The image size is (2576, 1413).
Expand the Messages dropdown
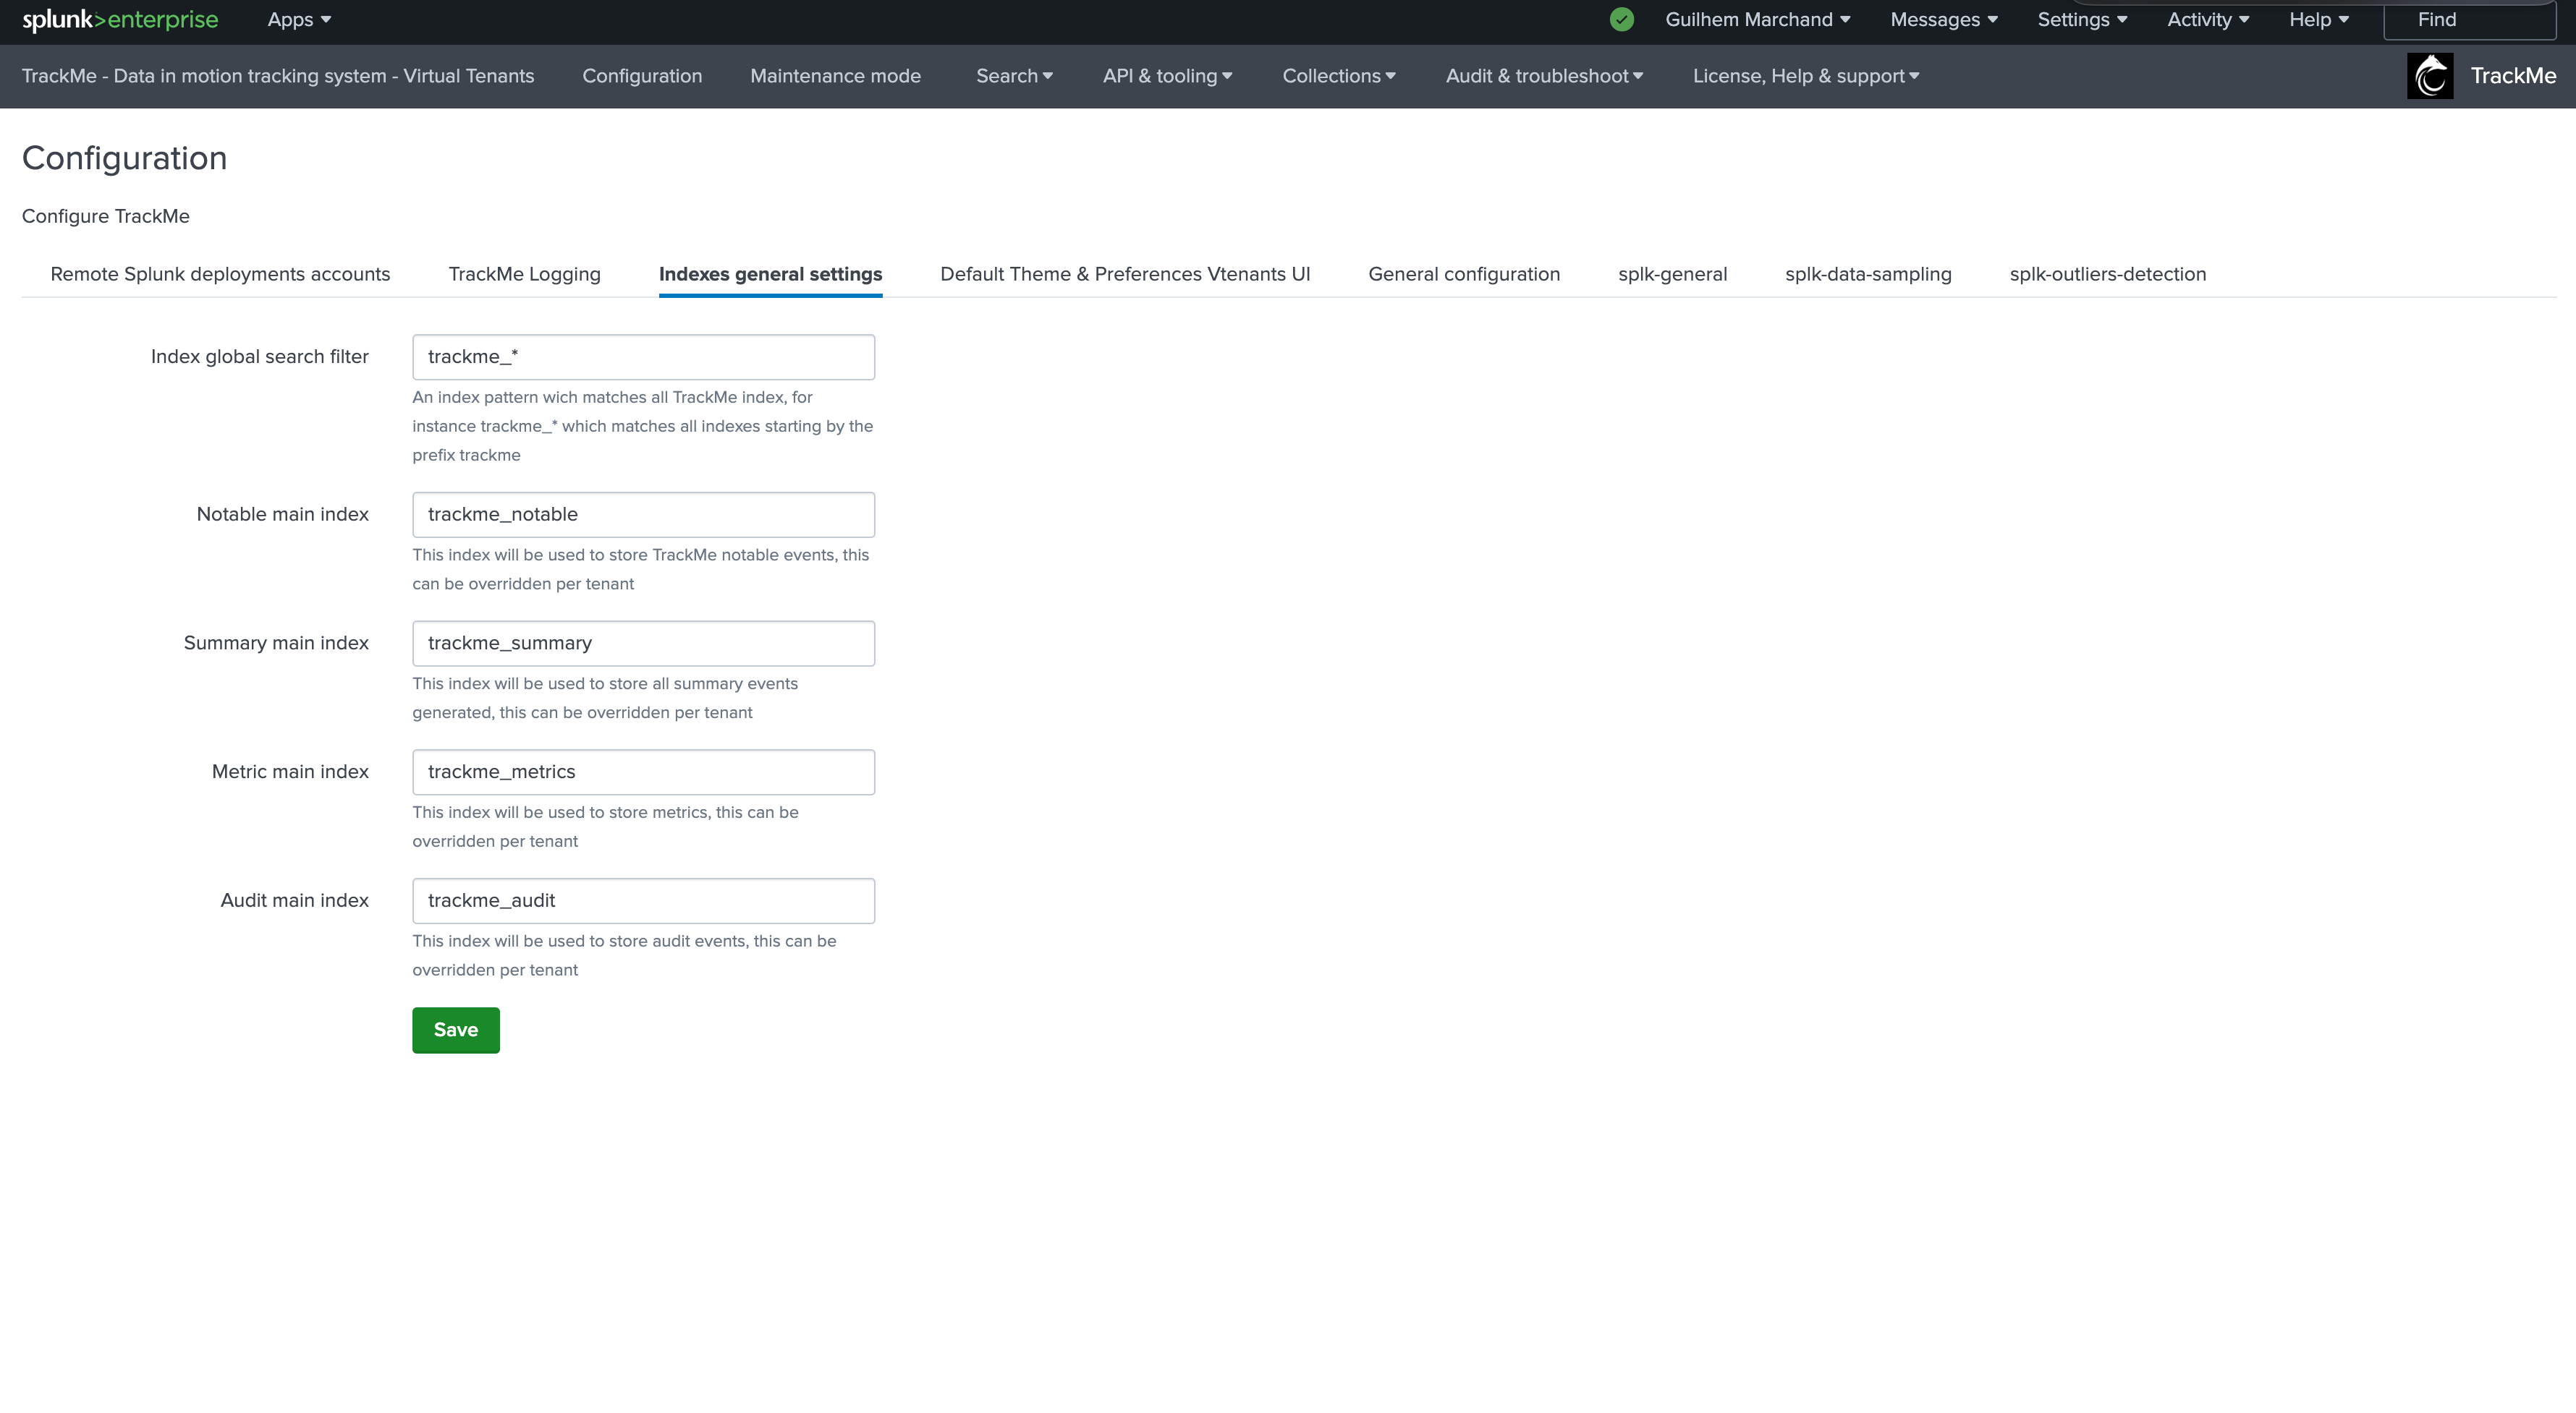click(1944, 20)
